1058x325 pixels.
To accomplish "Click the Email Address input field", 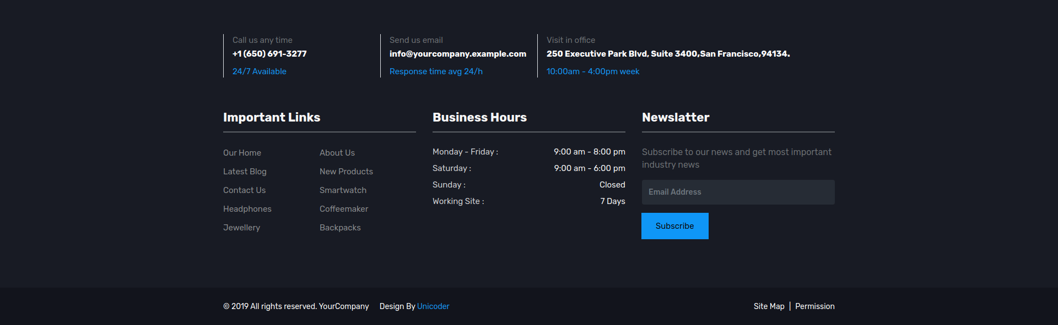I will (738, 192).
